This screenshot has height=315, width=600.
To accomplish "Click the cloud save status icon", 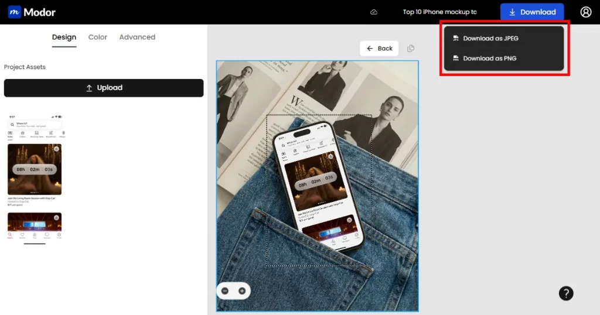I will point(374,12).
